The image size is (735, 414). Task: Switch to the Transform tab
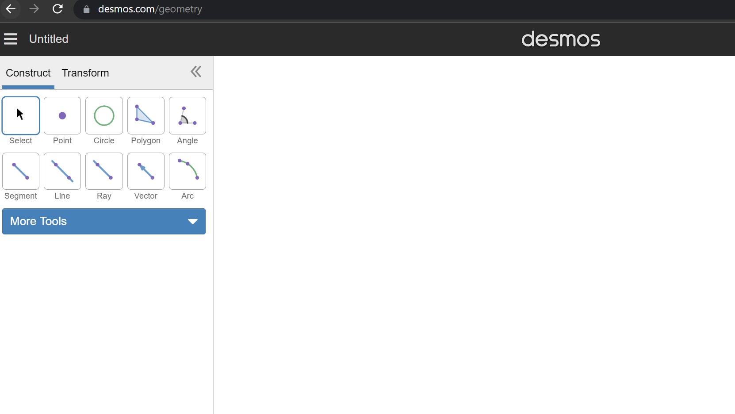point(85,73)
